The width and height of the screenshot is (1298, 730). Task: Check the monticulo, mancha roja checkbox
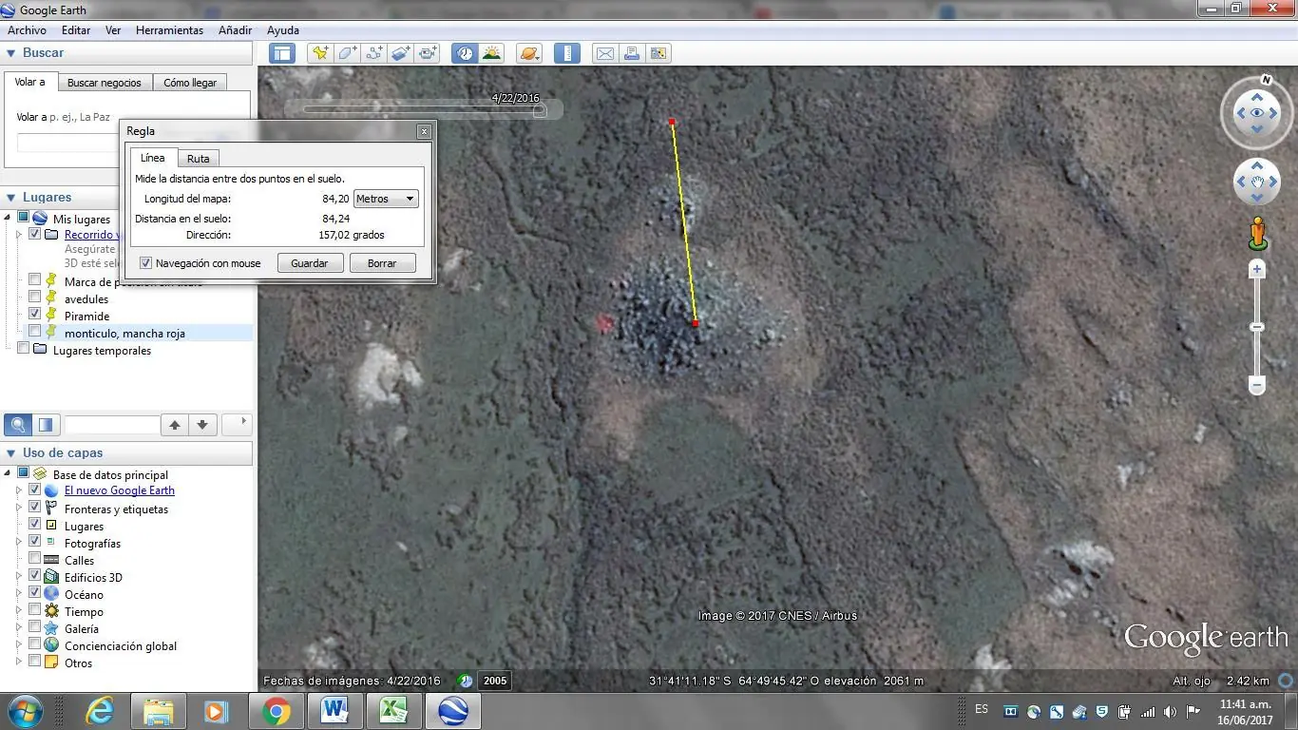pos(35,333)
